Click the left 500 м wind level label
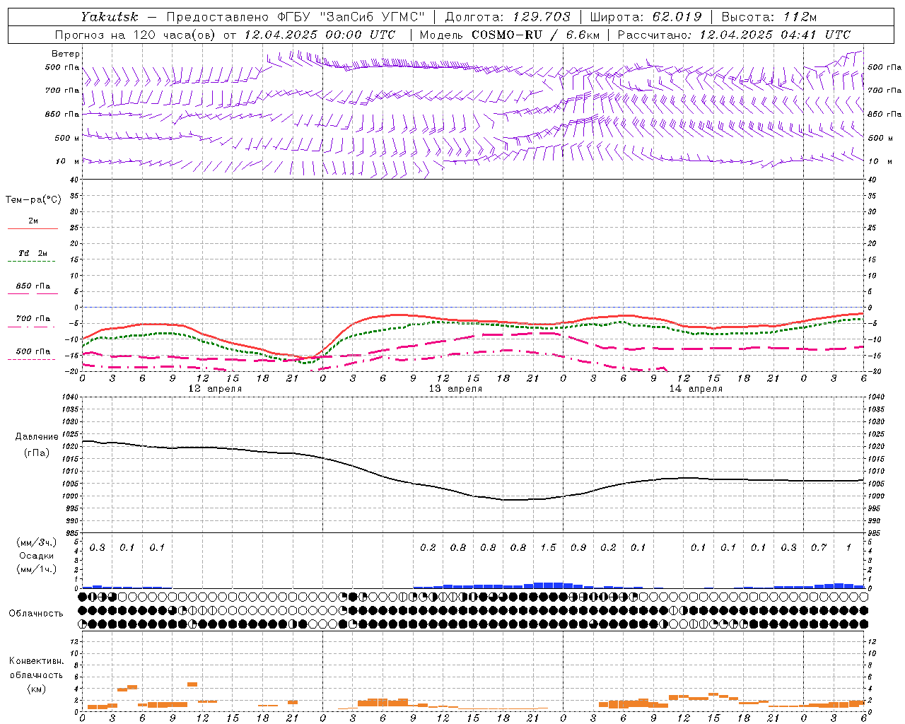The height and width of the screenshot is (724, 905). point(67,138)
